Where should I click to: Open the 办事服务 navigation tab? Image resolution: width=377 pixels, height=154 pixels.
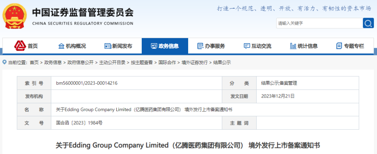tap(211, 46)
